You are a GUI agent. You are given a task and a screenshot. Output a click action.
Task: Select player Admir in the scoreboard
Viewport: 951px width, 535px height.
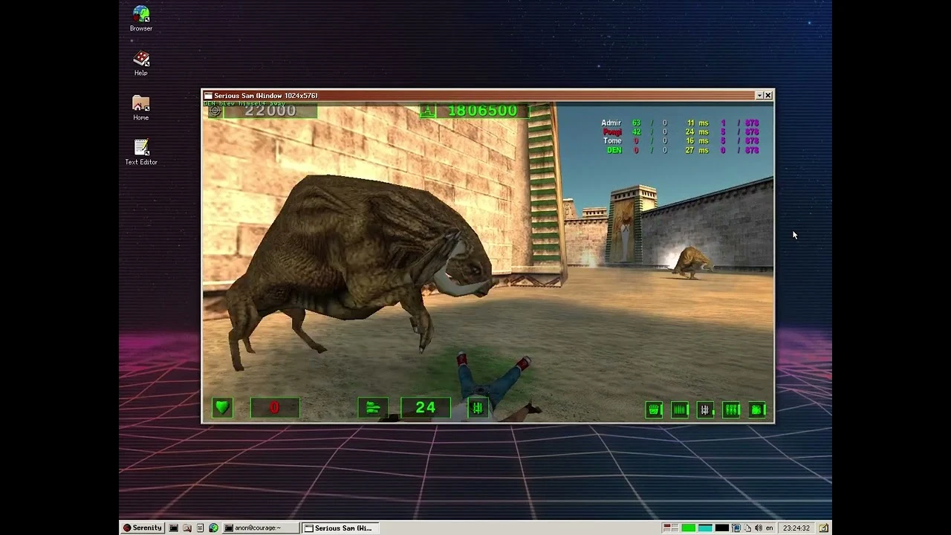click(611, 123)
